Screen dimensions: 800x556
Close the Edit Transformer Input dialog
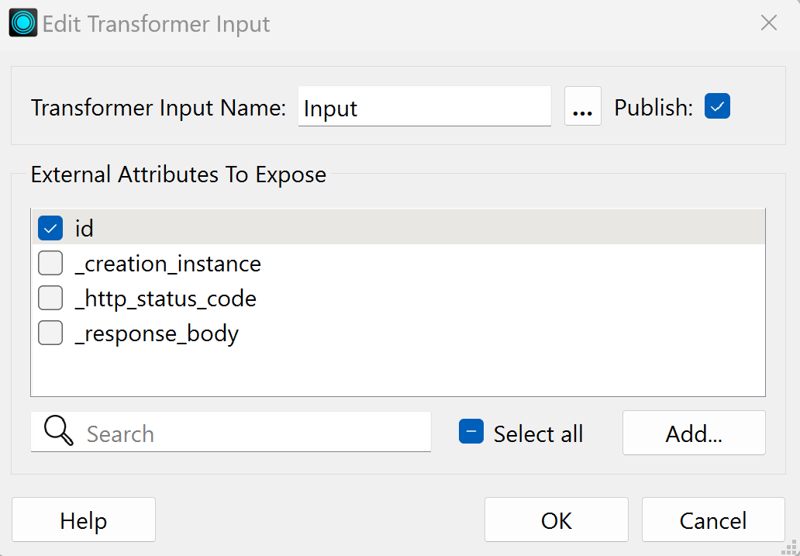tap(768, 23)
